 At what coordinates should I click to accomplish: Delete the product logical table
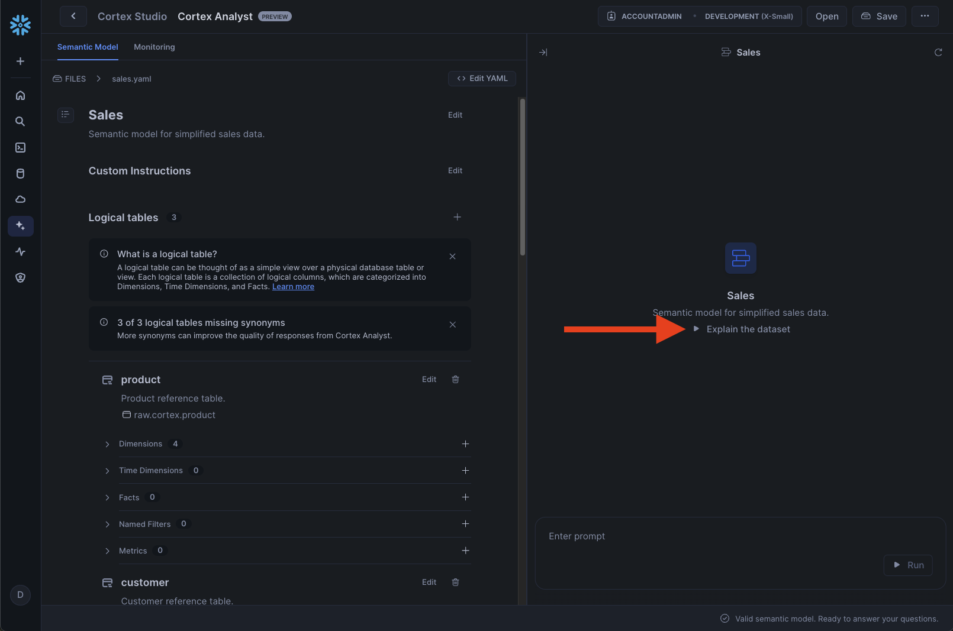[x=455, y=379]
